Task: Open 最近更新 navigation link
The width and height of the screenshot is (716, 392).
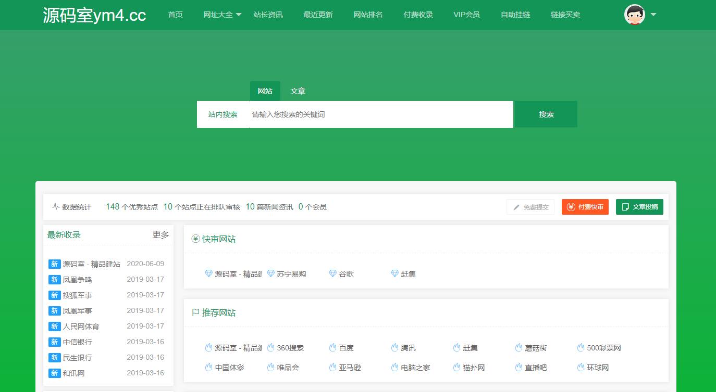Action: tap(318, 15)
